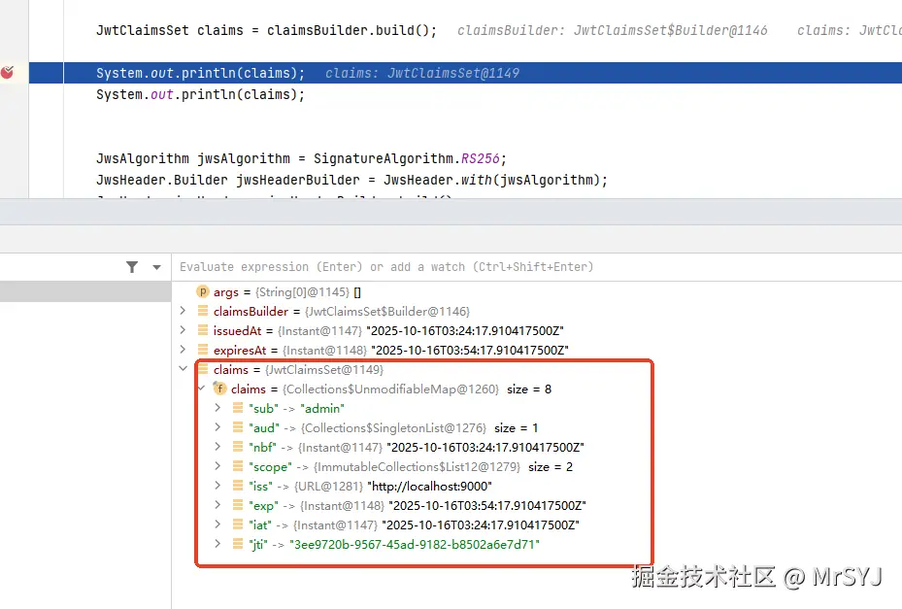
Task: Click the parameter icon next to args
Action: tap(203, 291)
